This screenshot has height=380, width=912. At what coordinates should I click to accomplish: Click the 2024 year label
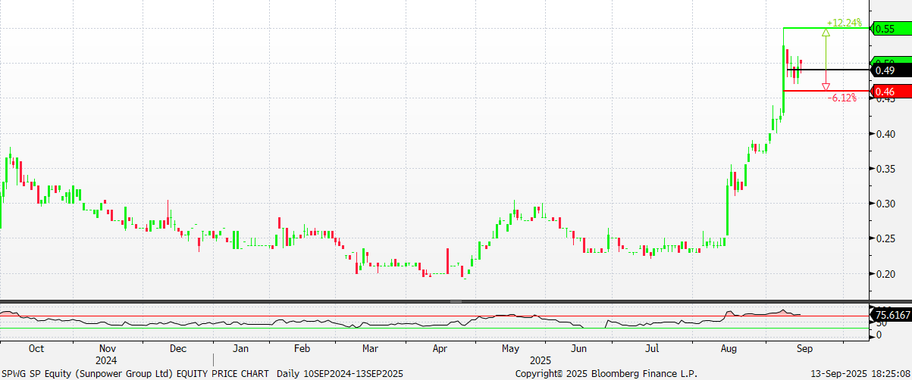[107, 361]
